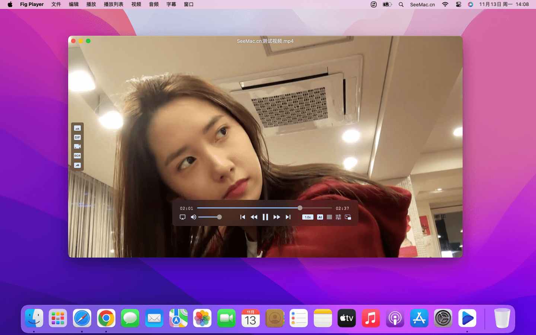Skip to the next track
This screenshot has width=536, height=335.
[x=288, y=217]
